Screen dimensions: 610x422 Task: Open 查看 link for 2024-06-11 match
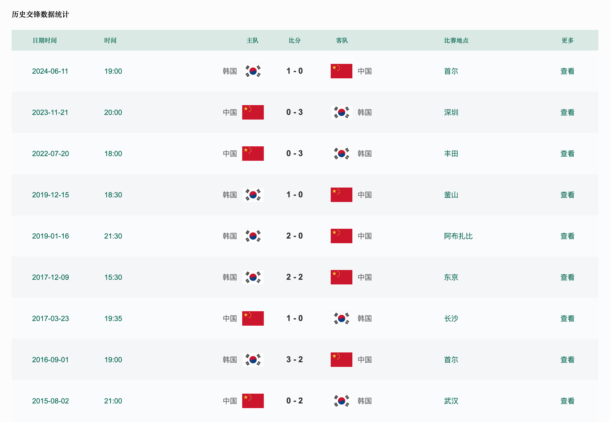pos(568,71)
